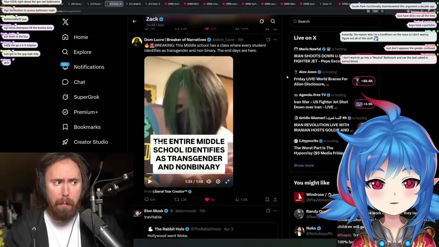This screenshot has width=439, height=247.
Task: Open Windrose suggested profile
Action: tap(316, 197)
